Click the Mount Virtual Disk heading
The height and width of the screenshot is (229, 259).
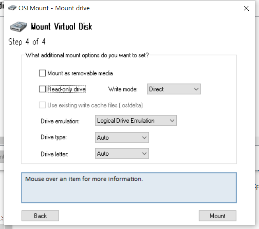61,26
